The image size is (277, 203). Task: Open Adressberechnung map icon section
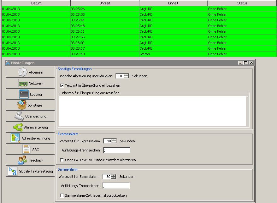30,138
